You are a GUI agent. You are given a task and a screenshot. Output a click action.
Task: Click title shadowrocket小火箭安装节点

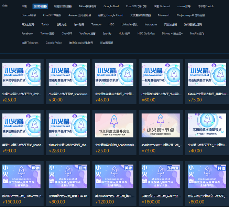pos(162,145)
